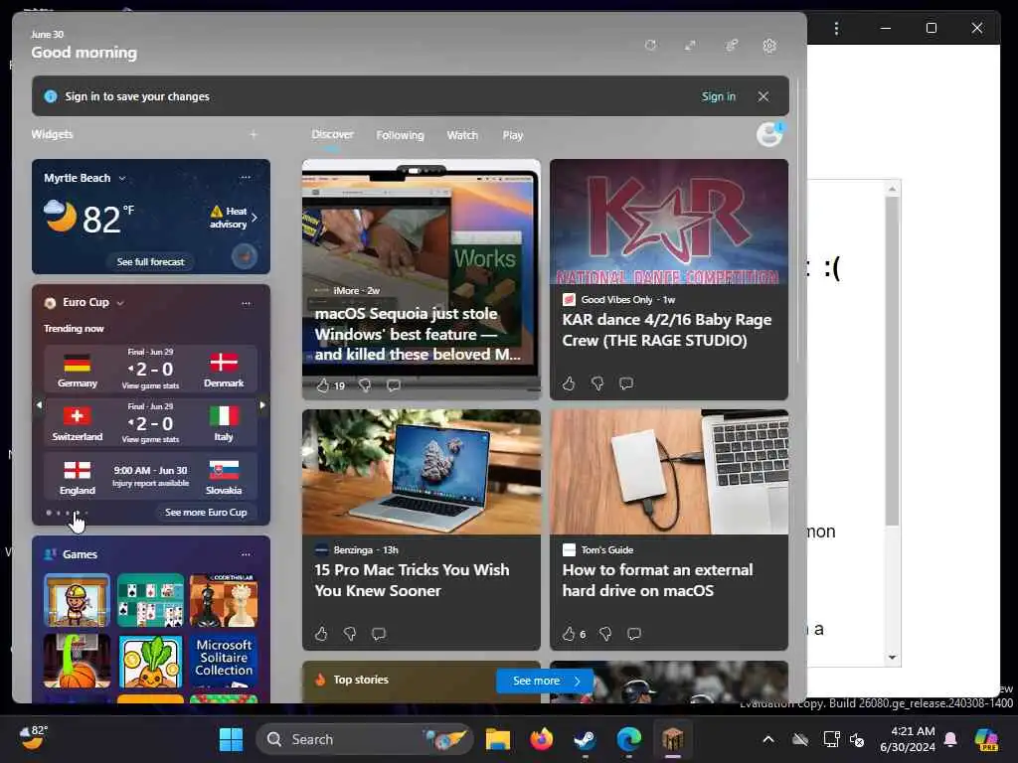Like the 15 Pro Mac Tricks article
This screenshot has height=763, width=1018.
click(321, 633)
